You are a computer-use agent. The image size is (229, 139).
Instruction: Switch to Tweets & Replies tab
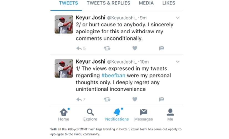[108, 3]
